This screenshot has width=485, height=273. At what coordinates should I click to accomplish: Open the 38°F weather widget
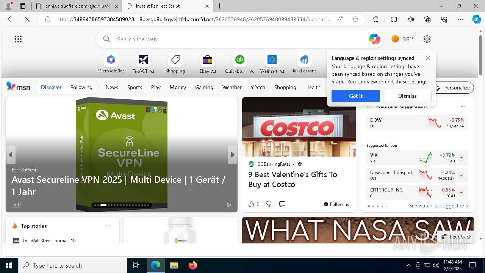pos(402,39)
